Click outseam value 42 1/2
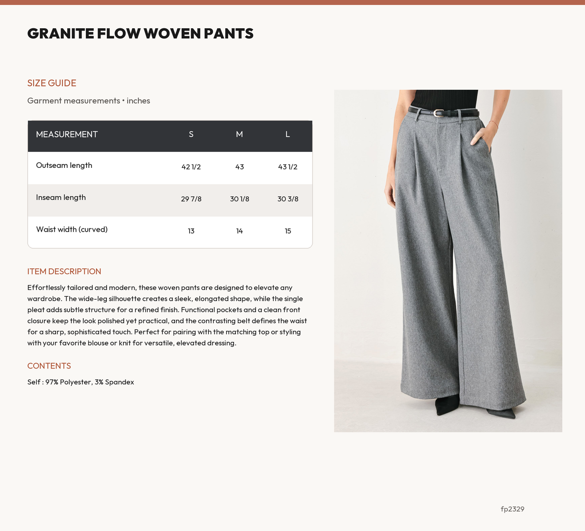The height and width of the screenshot is (531, 585). click(191, 167)
